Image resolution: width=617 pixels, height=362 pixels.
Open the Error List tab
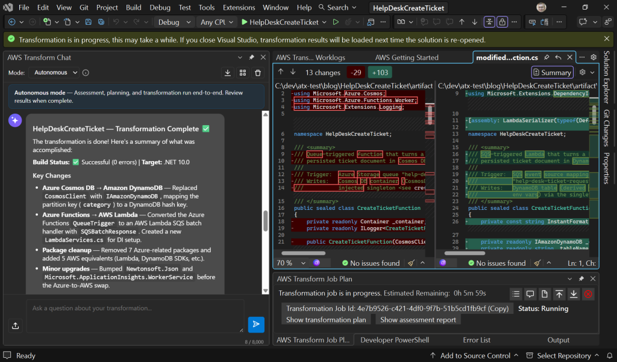[477, 340]
